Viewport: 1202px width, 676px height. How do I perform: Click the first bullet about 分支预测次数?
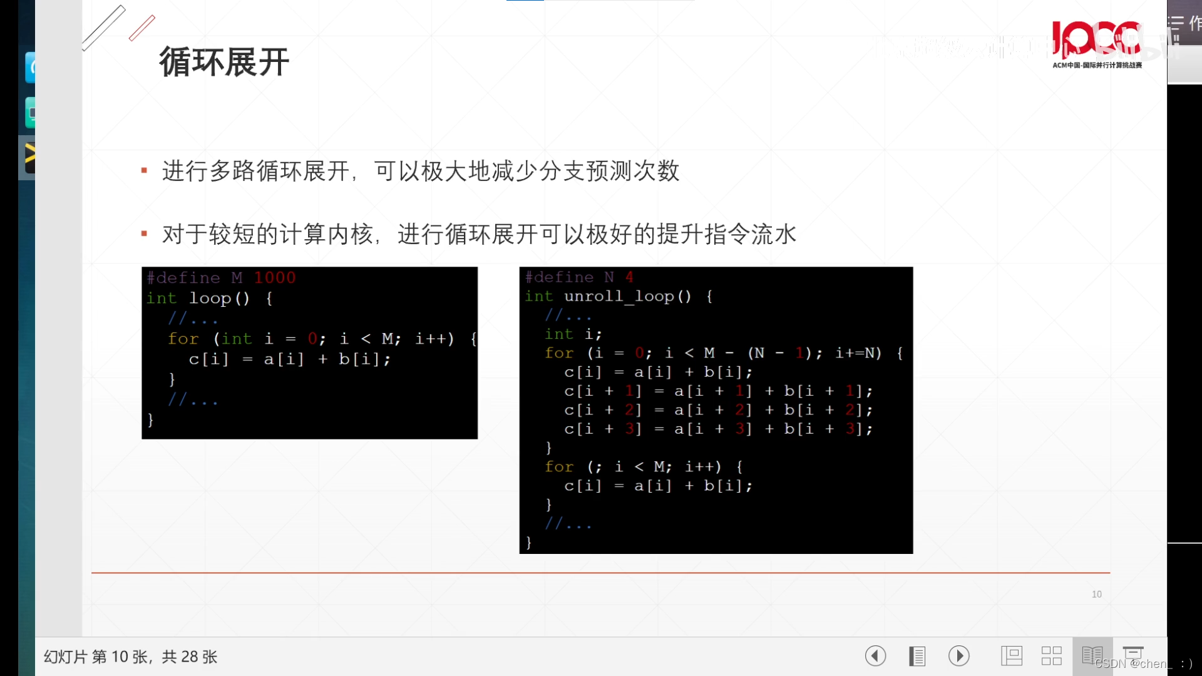tap(421, 171)
